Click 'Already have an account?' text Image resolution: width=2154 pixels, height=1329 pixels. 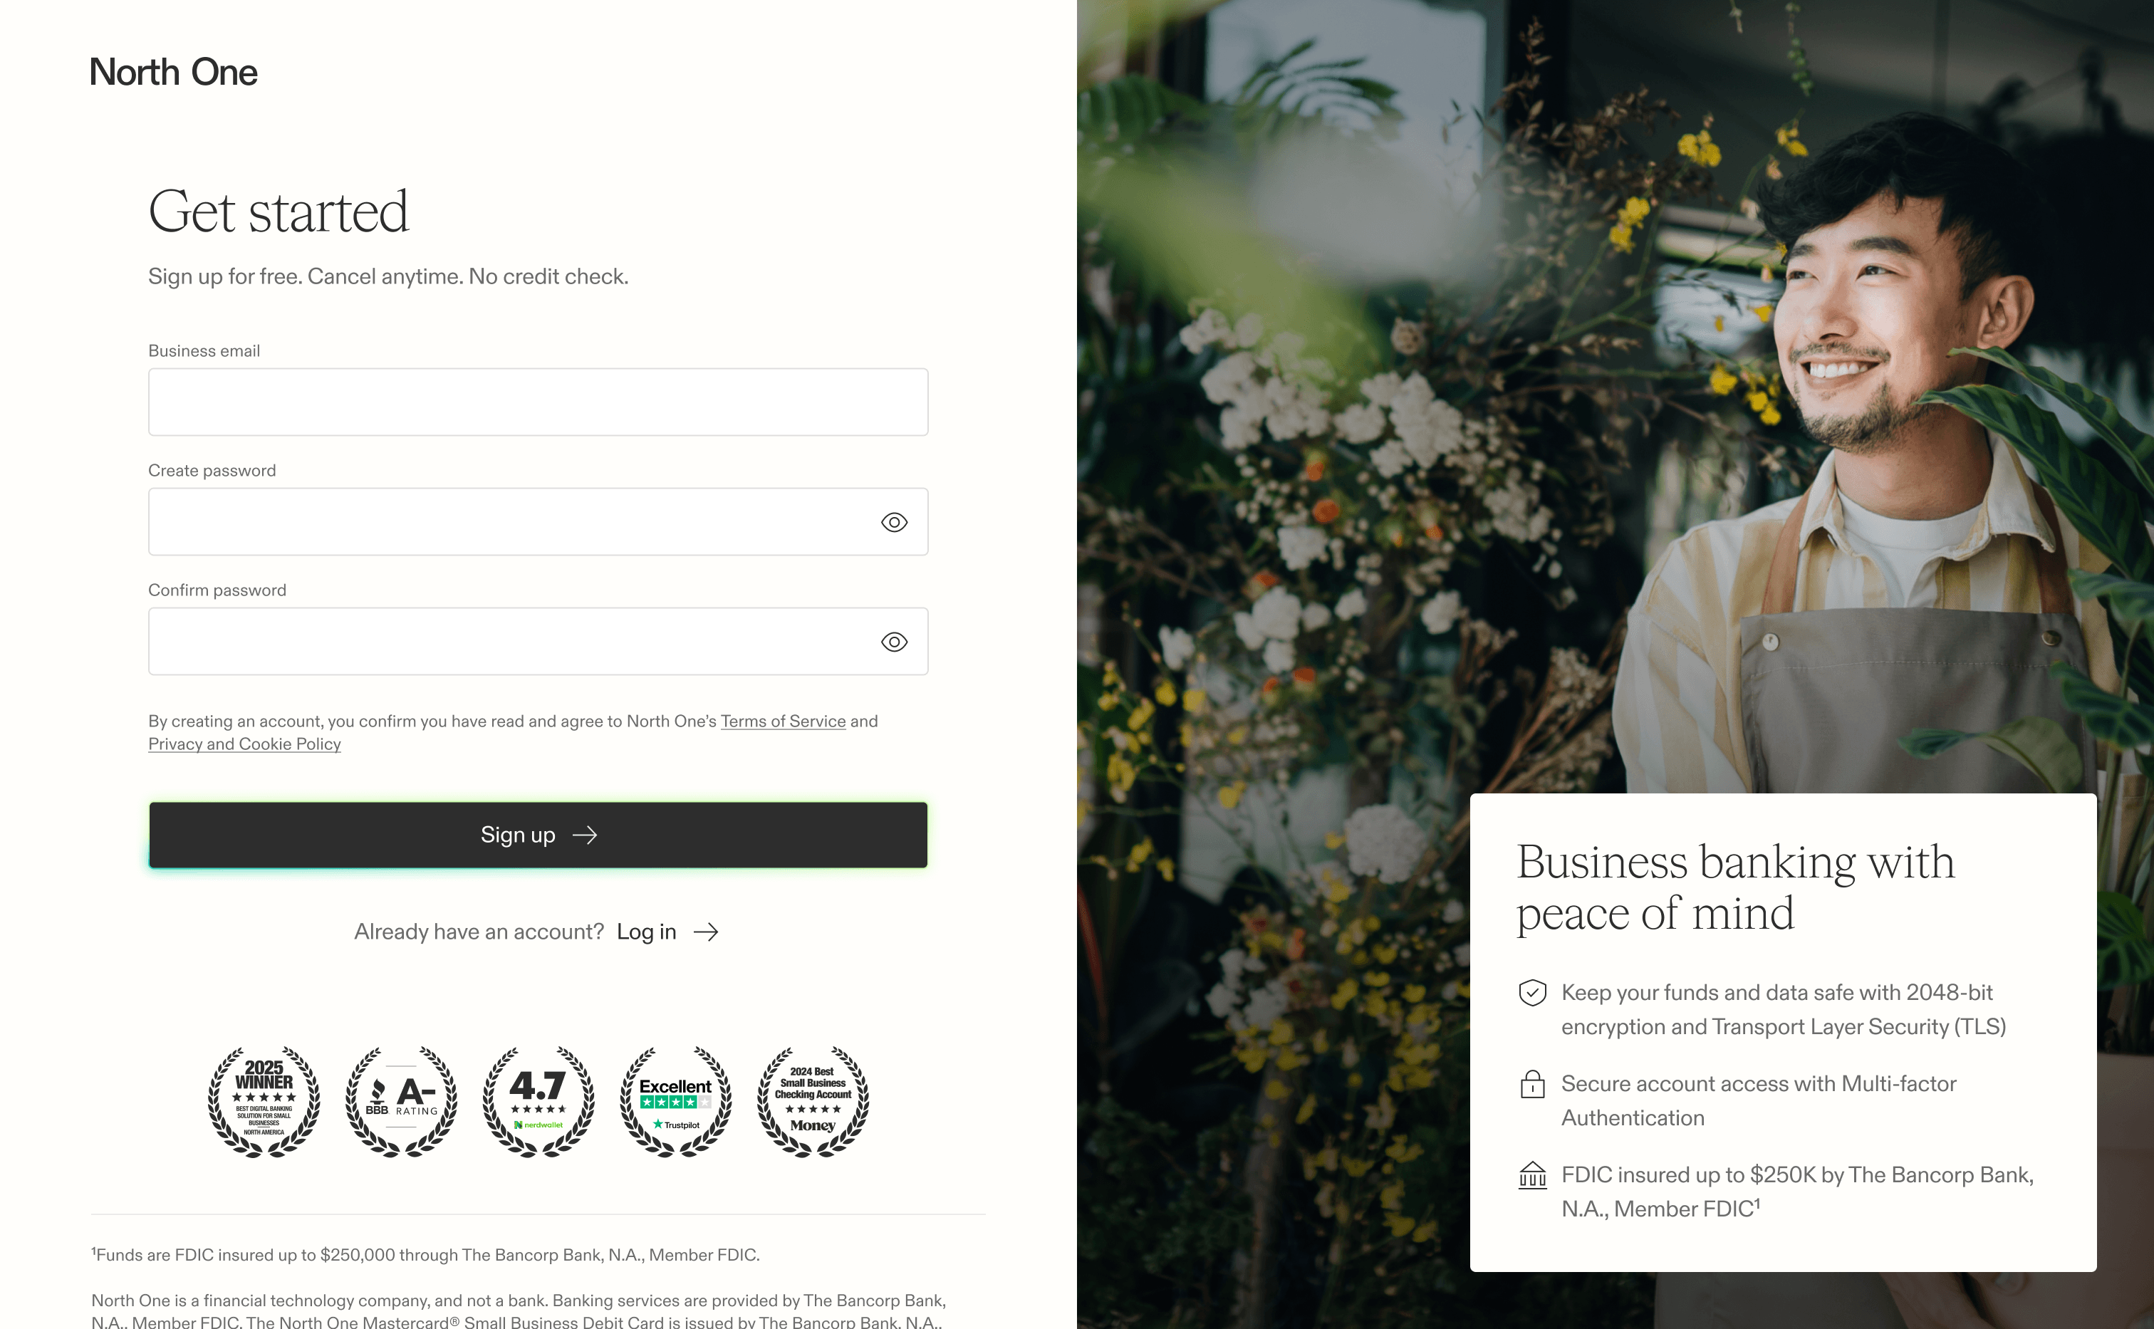(x=479, y=932)
